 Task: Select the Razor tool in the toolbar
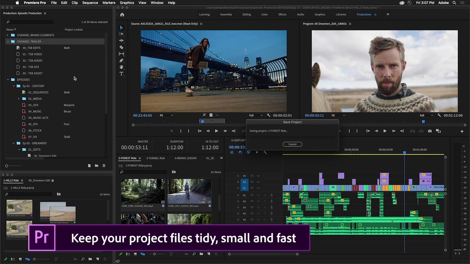click(x=122, y=47)
